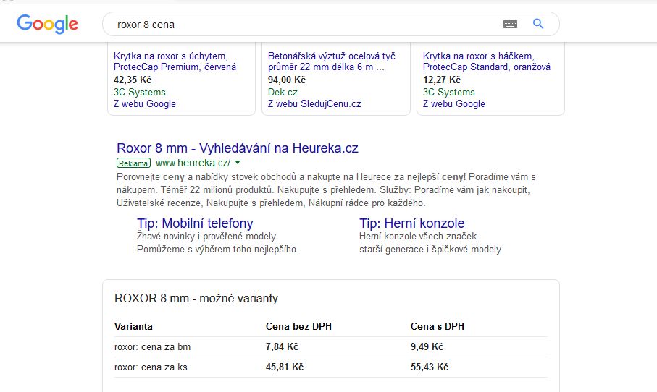
Task: Select the 'roxor: cena za ks' row
Action: 151,367
